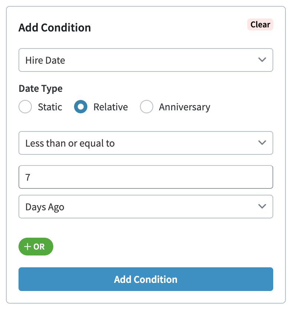Viewport: 291px width, 311px height.
Task: Click the chevron on the comparison operator dropdown
Action: 262,143
